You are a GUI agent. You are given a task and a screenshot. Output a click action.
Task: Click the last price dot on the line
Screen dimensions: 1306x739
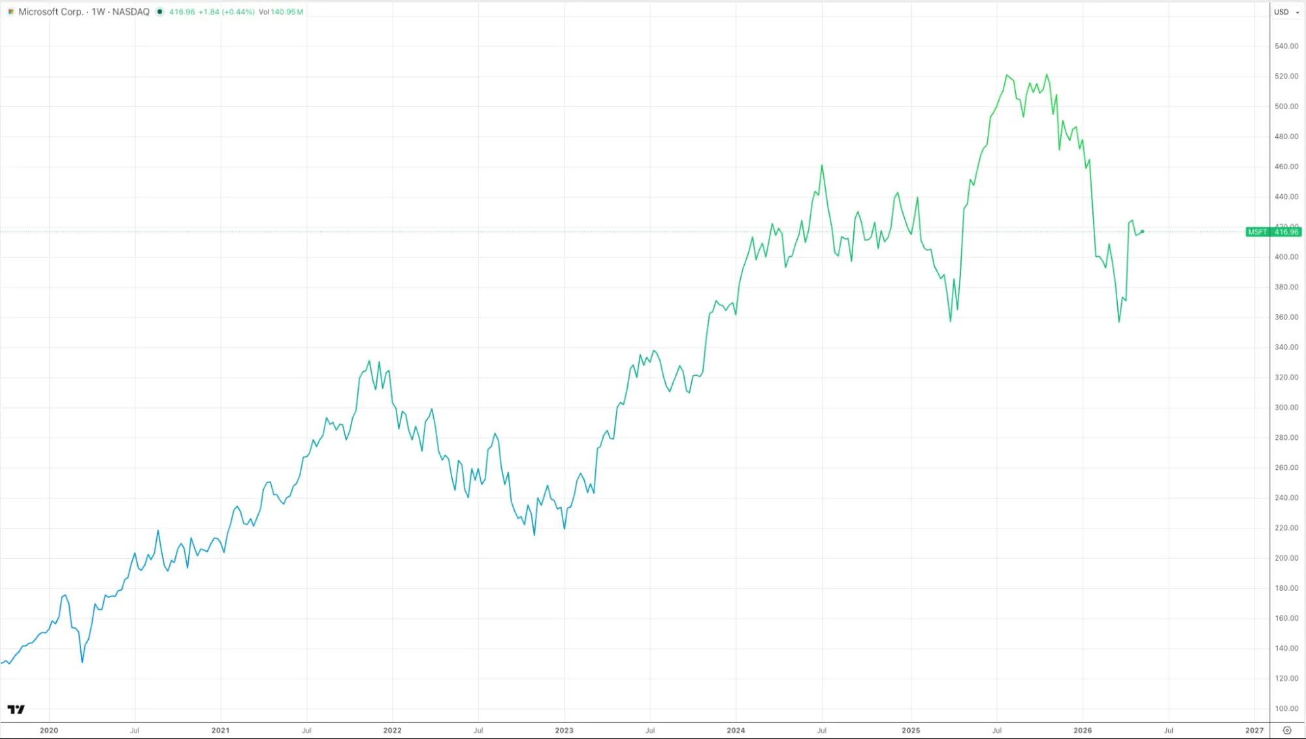(1142, 231)
